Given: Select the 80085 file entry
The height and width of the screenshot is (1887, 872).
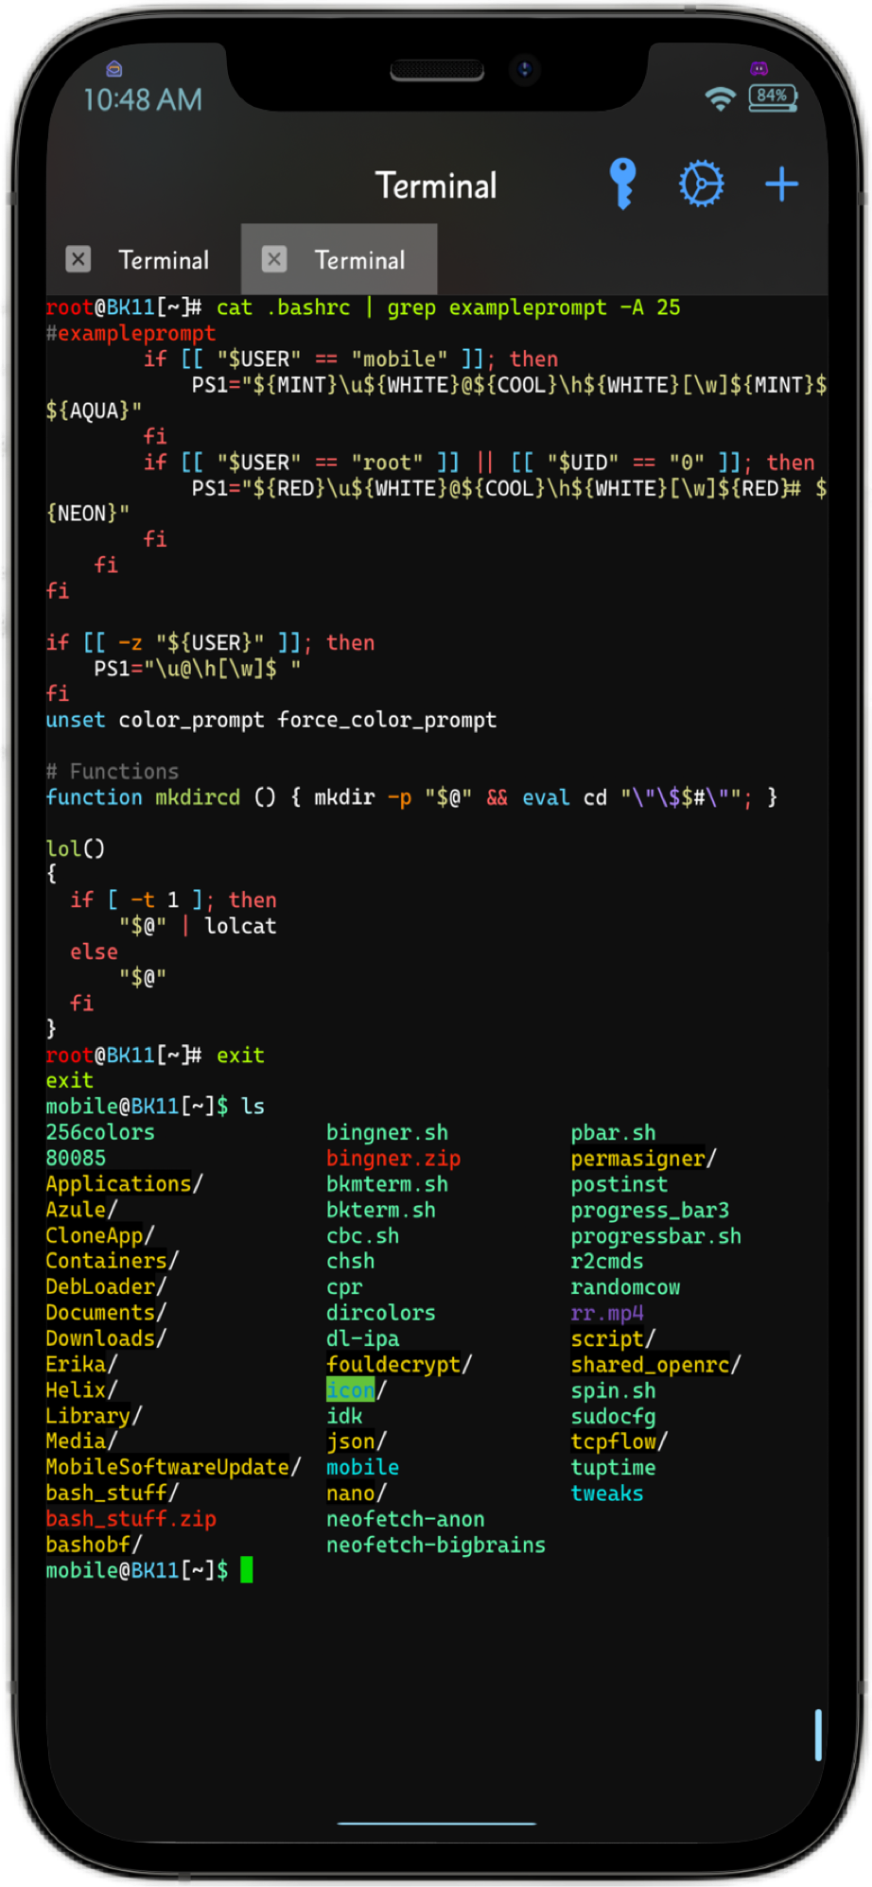Looking at the screenshot, I should click(x=76, y=1158).
